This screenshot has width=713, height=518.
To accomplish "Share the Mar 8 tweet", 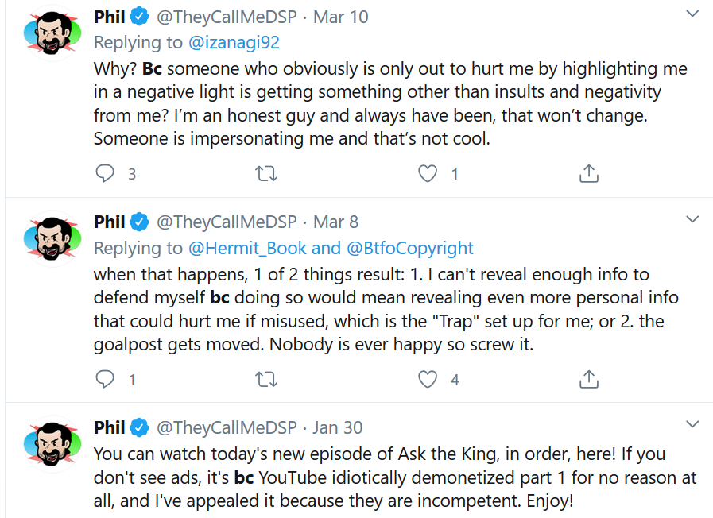I will 589,379.
